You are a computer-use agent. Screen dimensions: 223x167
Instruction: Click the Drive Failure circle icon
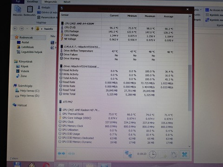(x=61, y=54)
